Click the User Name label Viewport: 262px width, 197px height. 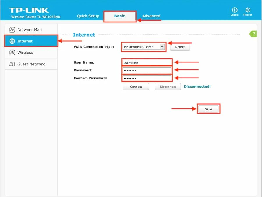pos(84,62)
